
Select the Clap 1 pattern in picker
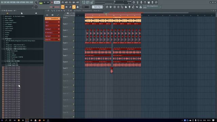pyautogui.click(x=53, y=22)
